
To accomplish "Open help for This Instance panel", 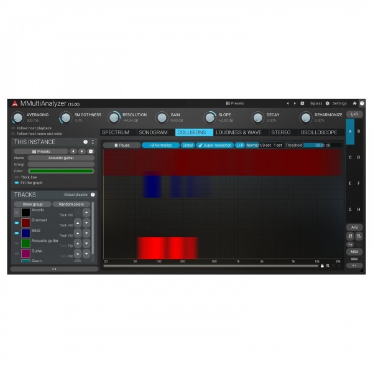I will pyautogui.click(x=85, y=142).
